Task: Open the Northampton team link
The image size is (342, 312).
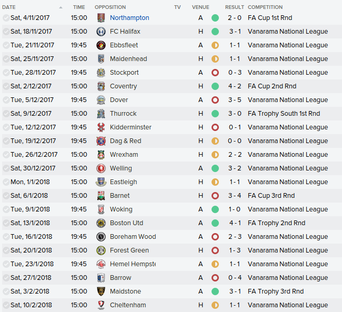Action: point(129,18)
